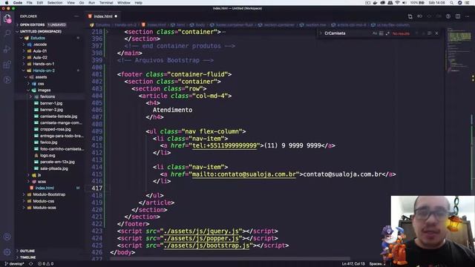
Task: Open the Manage gear icon
Action: point(7,252)
